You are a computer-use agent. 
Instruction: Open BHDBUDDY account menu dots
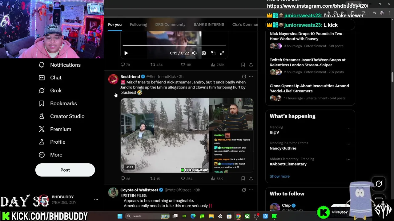pos(96,200)
